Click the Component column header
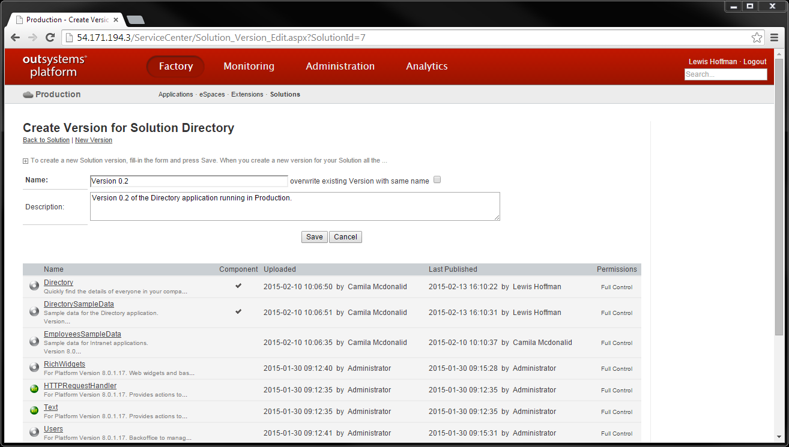 pyautogui.click(x=238, y=269)
